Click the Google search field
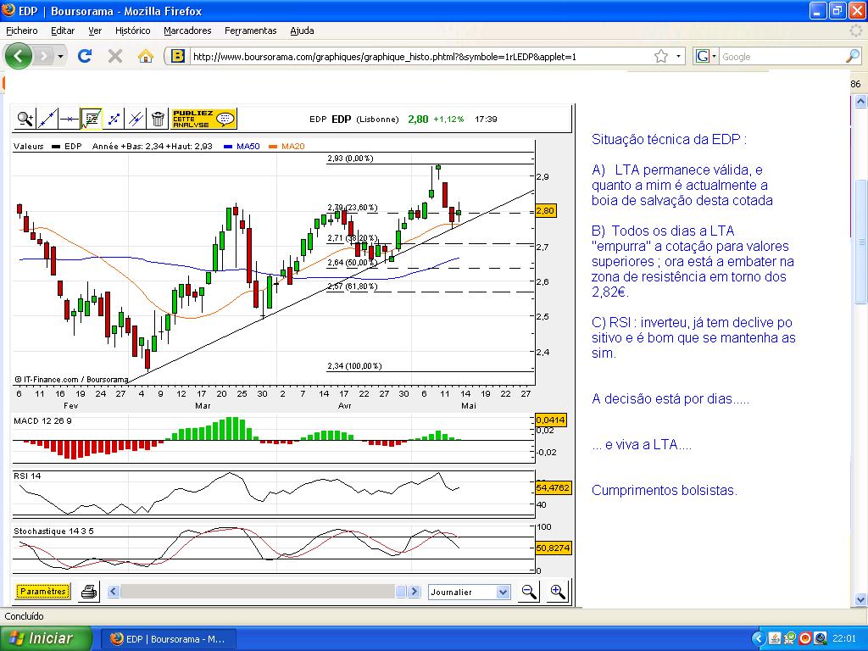Image resolution: width=868 pixels, height=651 pixels. tap(782, 57)
